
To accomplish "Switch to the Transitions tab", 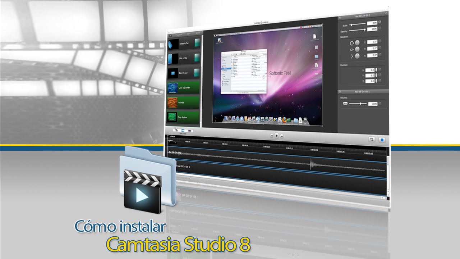I will click(179, 34).
